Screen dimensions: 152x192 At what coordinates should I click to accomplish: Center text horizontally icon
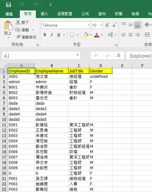click(131, 35)
